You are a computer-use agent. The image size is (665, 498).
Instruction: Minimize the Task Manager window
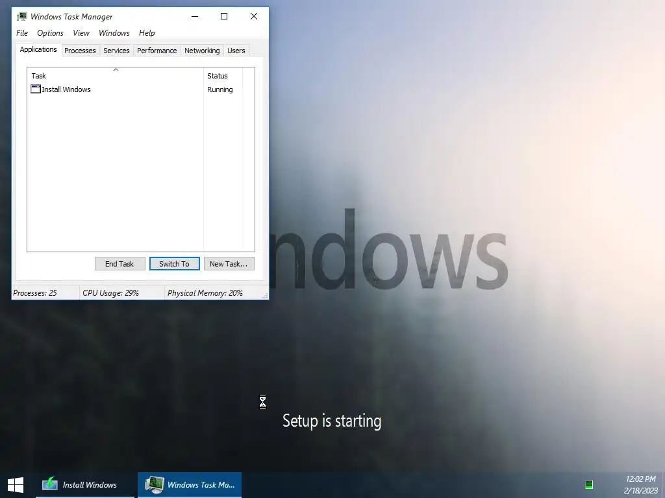[x=195, y=16]
